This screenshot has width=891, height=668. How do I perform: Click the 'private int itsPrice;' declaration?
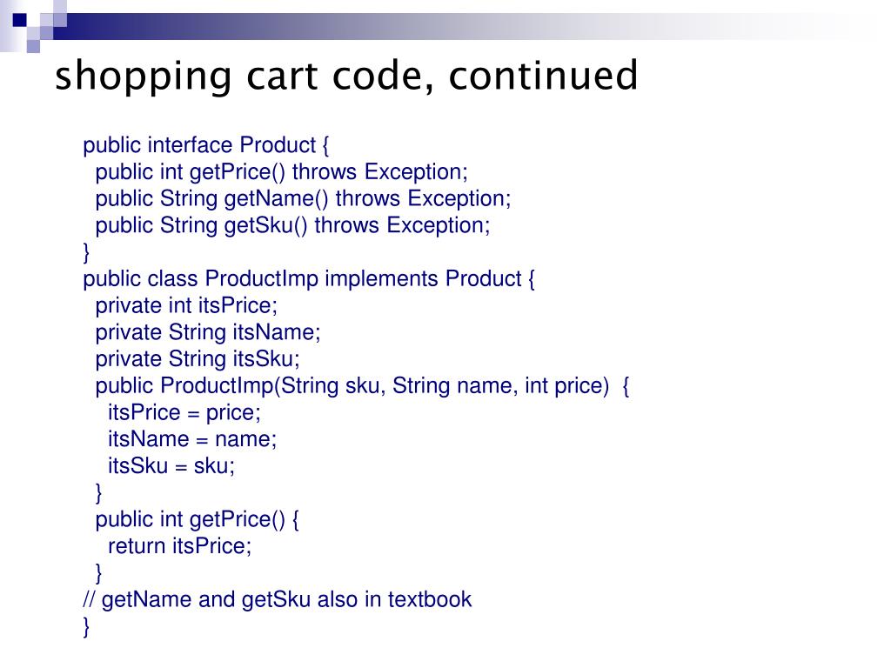coord(186,305)
